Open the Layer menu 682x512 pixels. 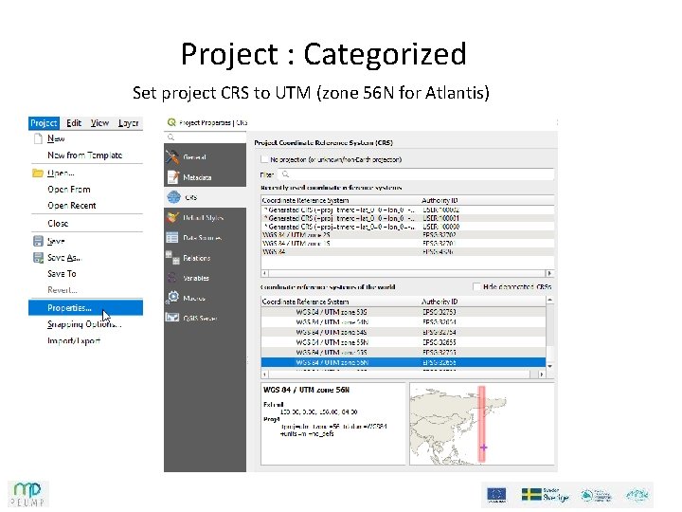click(128, 123)
